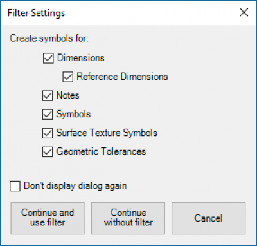This screenshot has height=246, width=257.
Task: Uncheck the Dimensions checkbox
Action: [48, 59]
